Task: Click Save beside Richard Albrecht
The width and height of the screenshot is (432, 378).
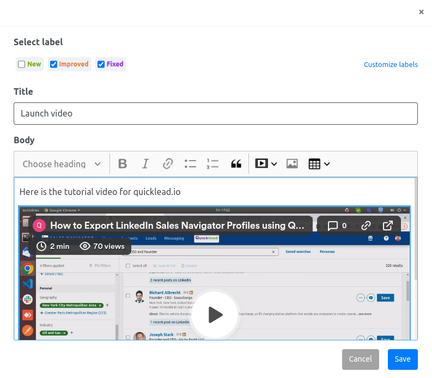Action: click(x=385, y=297)
